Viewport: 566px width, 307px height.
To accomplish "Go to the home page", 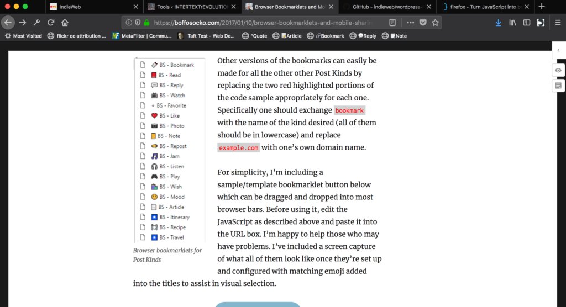I will (x=65, y=23).
